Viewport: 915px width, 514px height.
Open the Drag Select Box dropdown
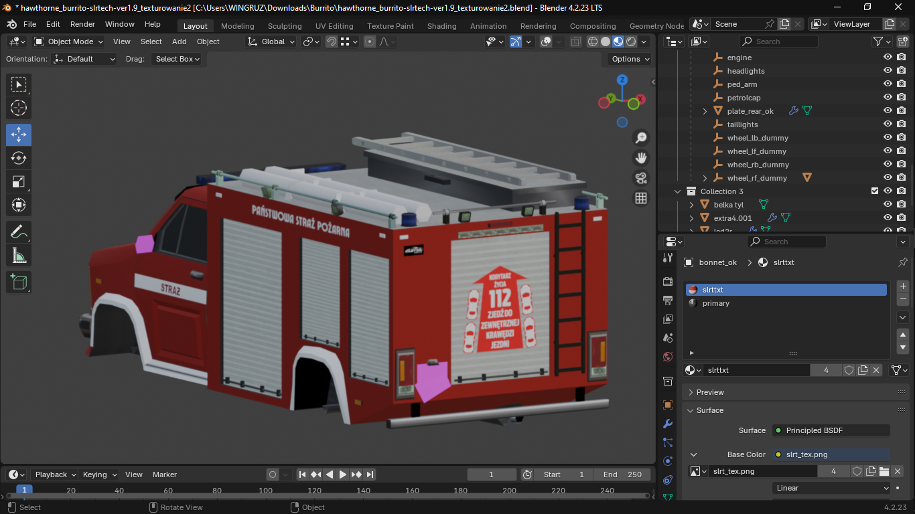point(178,59)
